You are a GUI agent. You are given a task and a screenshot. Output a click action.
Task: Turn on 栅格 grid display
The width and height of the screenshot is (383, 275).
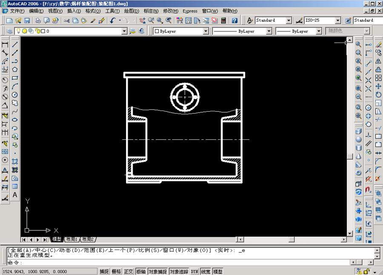116,271
